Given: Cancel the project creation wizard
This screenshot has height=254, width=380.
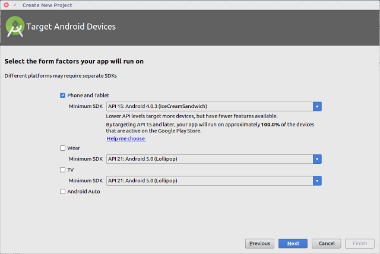Looking at the screenshot, I should click(327, 243).
